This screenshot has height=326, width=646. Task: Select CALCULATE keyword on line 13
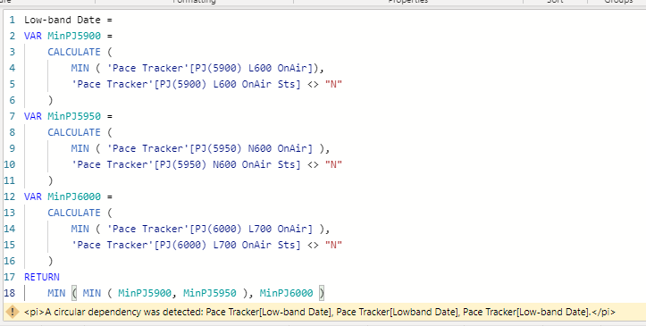74,213
